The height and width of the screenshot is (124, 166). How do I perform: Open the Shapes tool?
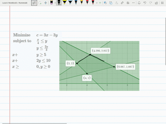coord(105,3)
